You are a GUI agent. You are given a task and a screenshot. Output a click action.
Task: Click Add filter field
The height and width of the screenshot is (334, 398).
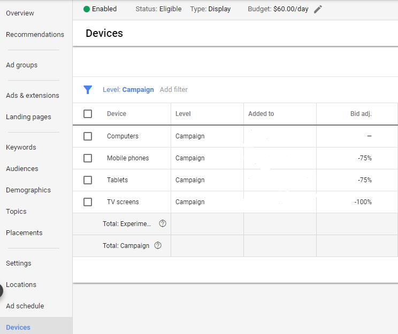click(x=174, y=90)
